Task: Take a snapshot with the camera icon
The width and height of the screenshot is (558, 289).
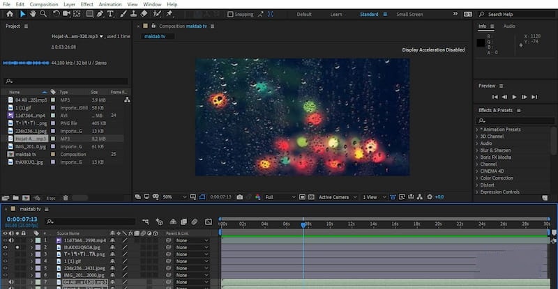Action: click(x=239, y=197)
